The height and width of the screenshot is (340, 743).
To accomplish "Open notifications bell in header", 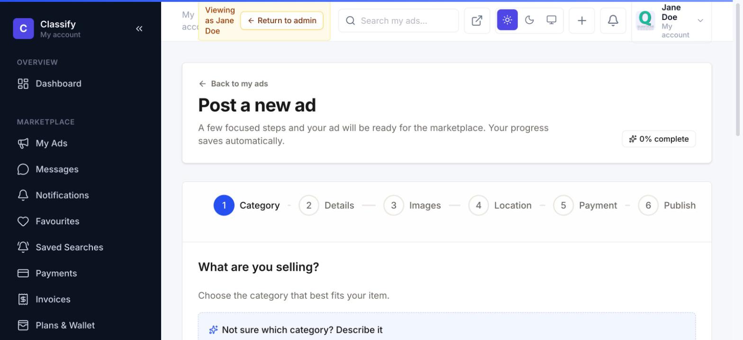I will [x=613, y=20].
